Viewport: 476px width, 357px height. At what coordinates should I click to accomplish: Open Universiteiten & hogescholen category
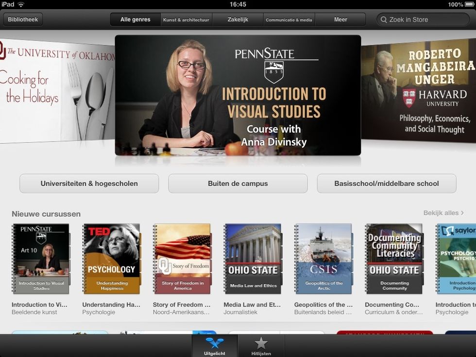click(x=89, y=184)
